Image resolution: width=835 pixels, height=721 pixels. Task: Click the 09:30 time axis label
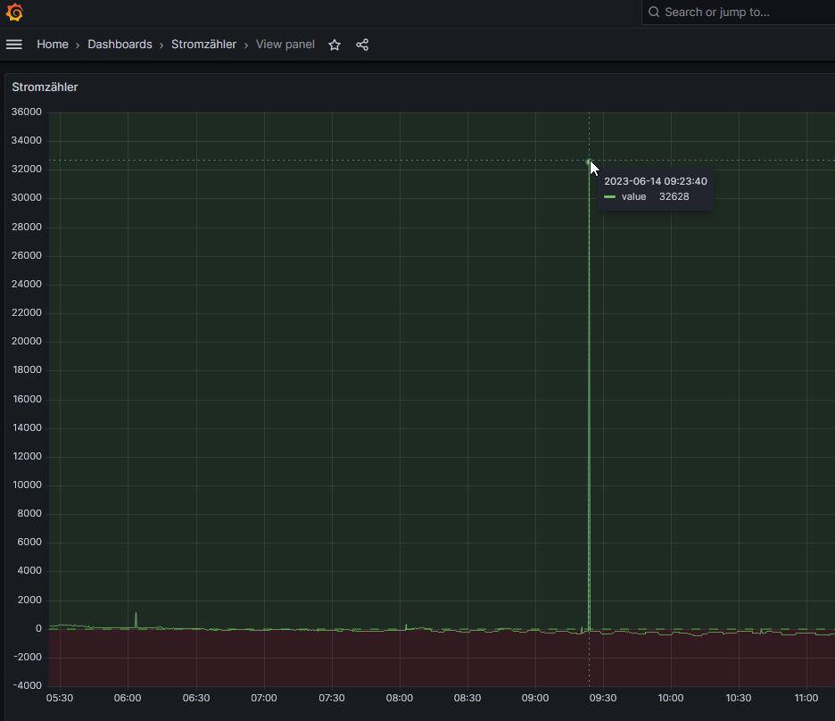pos(603,698)
